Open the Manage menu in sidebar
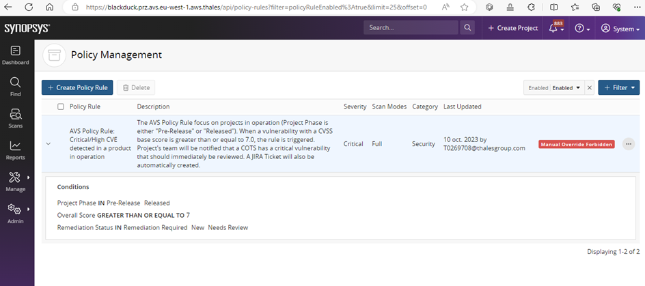 16,182
